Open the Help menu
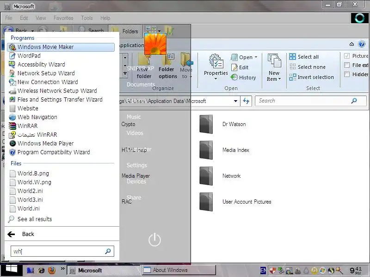 tap(105, 18)
